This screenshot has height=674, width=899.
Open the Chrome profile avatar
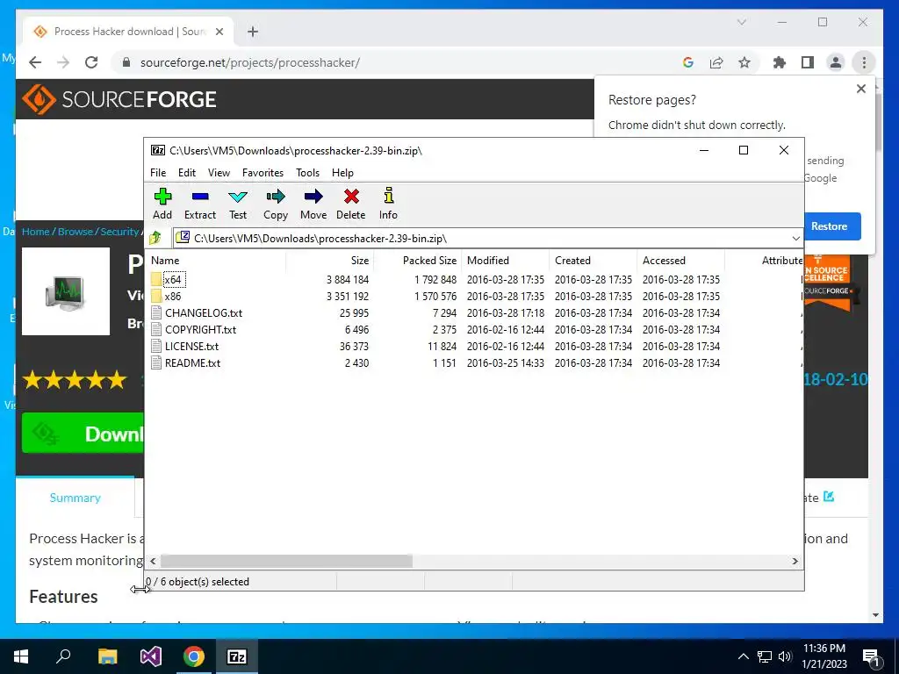tap(836, 62)
